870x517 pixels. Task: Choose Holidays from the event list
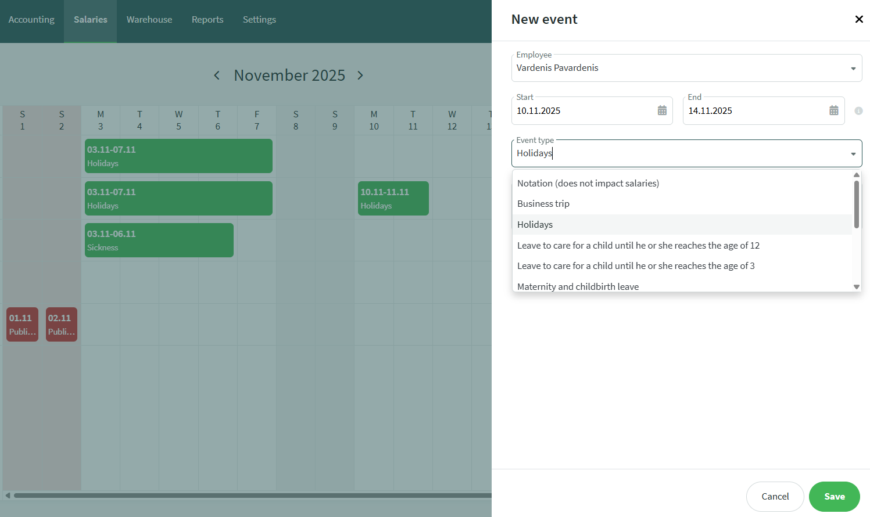coord(535,225)
